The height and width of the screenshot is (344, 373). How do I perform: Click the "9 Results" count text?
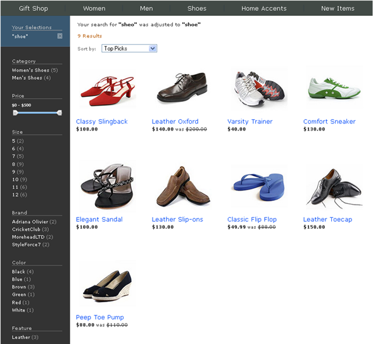90,36
